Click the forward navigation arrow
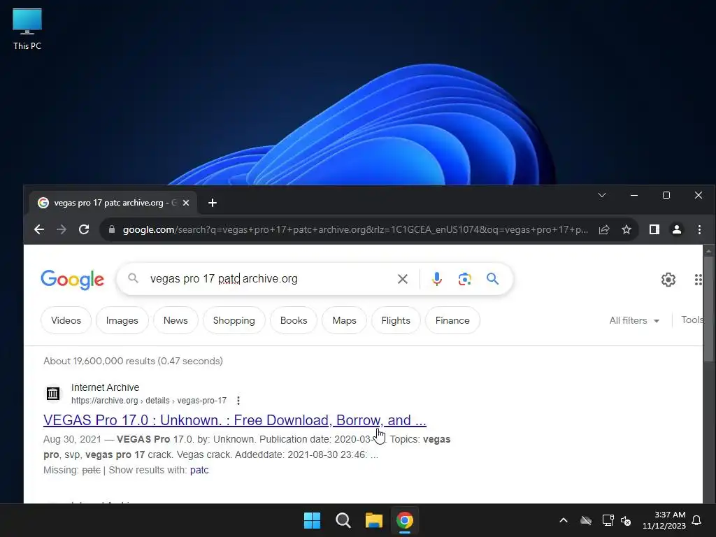The image size is (716, 537). [62, 229]
